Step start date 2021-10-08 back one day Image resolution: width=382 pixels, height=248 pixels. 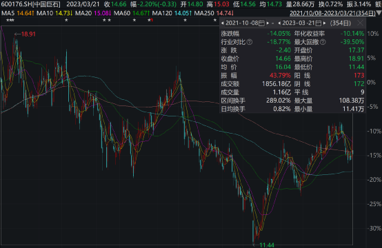(223, 23)
